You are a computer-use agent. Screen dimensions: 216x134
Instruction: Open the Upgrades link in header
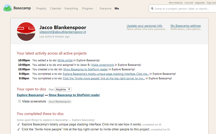point(200,3)
